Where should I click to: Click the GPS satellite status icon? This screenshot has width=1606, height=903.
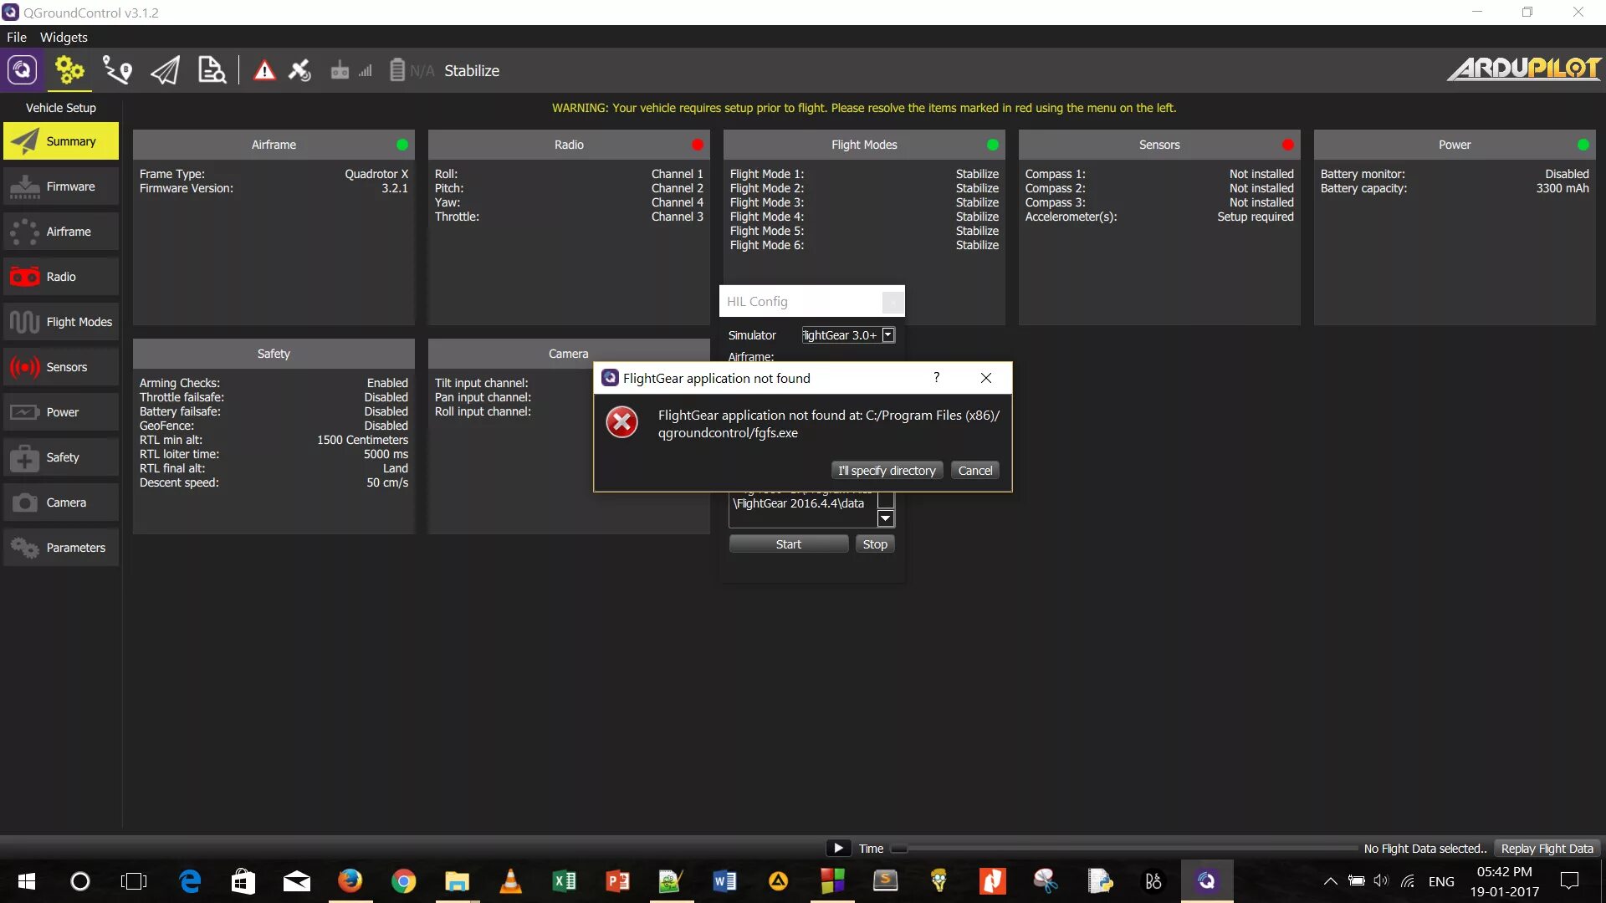point(299,71)
